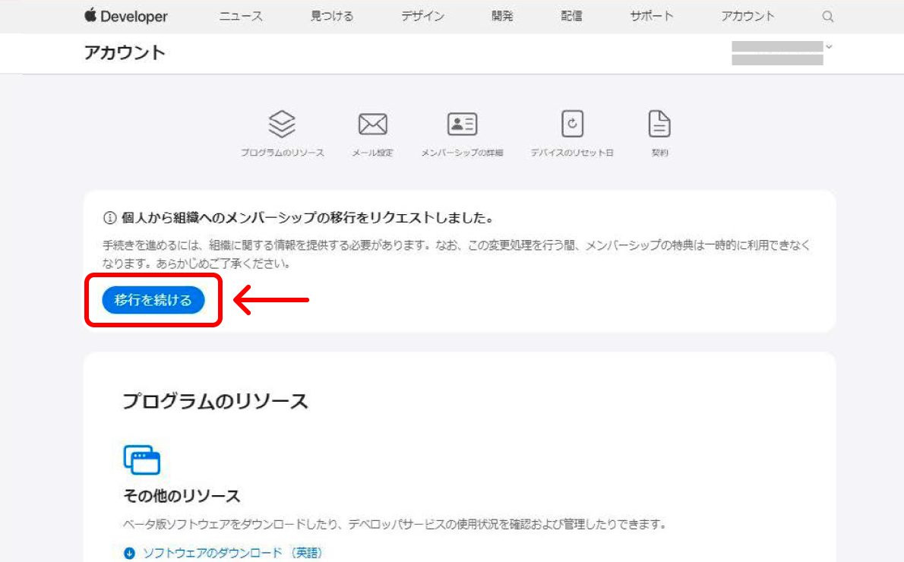
Task: Click the プログラムのリソース layers icon
Action: click(x=283, y=123)
